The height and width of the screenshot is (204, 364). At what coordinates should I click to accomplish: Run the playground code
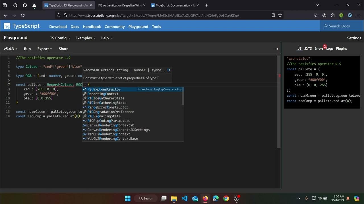pos(27,49)
